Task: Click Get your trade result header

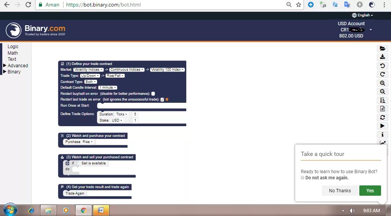Action: (97, 187)
